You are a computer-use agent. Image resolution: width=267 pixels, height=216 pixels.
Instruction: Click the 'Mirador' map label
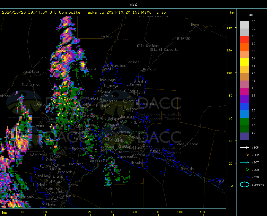click(137, 163)
